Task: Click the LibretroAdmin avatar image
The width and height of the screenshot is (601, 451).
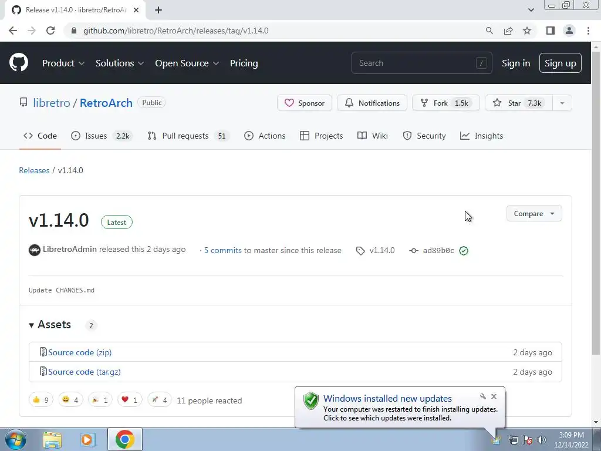Action: coord(35,250)
